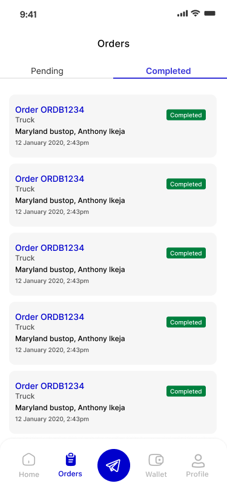The image size is (227, 492).
Task: Tap the Orders label in bottom navigation
Action: (x=70, y=473)
